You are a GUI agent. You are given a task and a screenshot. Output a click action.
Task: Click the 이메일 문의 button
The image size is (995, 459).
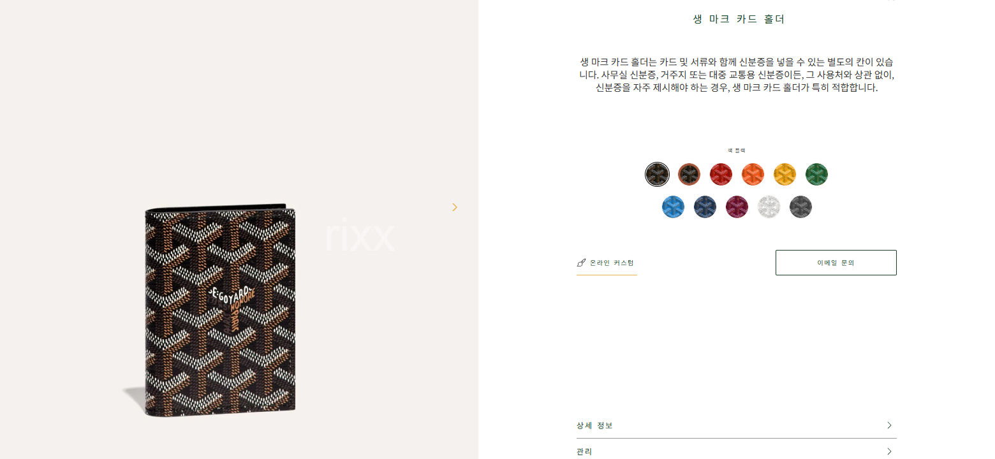(x=836, y=263)
